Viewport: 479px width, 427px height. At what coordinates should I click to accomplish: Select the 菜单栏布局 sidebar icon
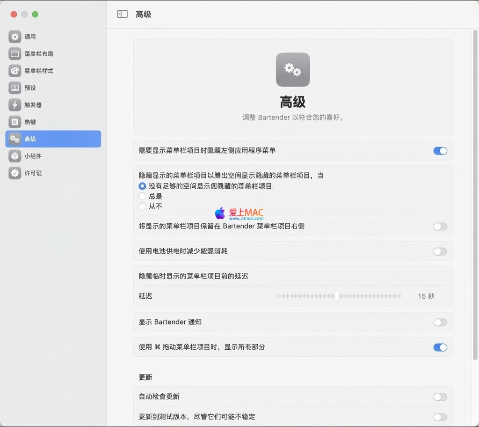pos(15,54)
